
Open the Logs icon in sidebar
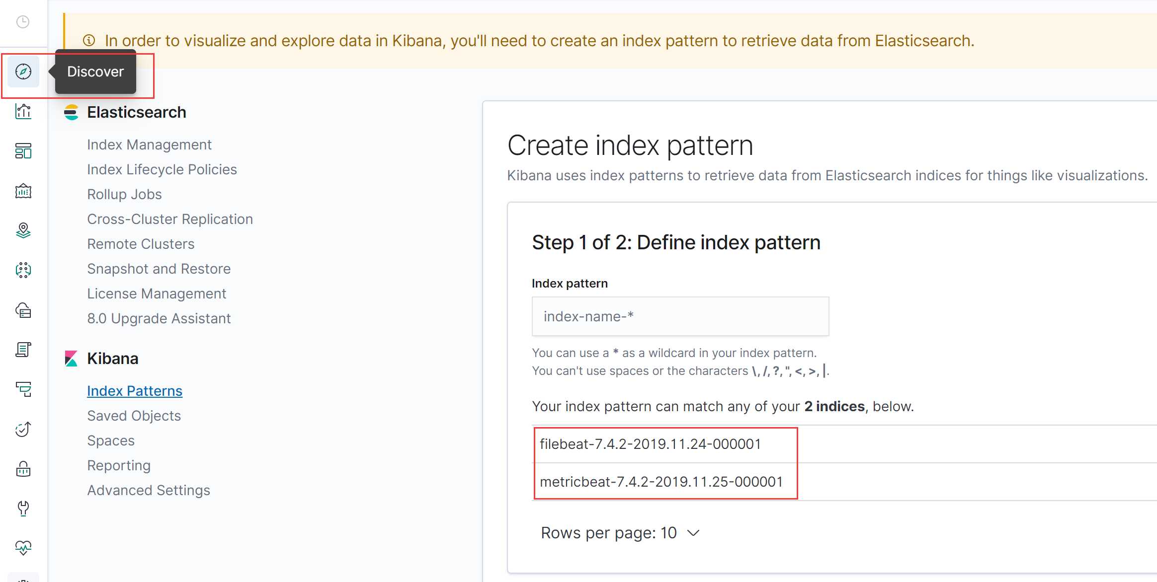tap(23, 350)
